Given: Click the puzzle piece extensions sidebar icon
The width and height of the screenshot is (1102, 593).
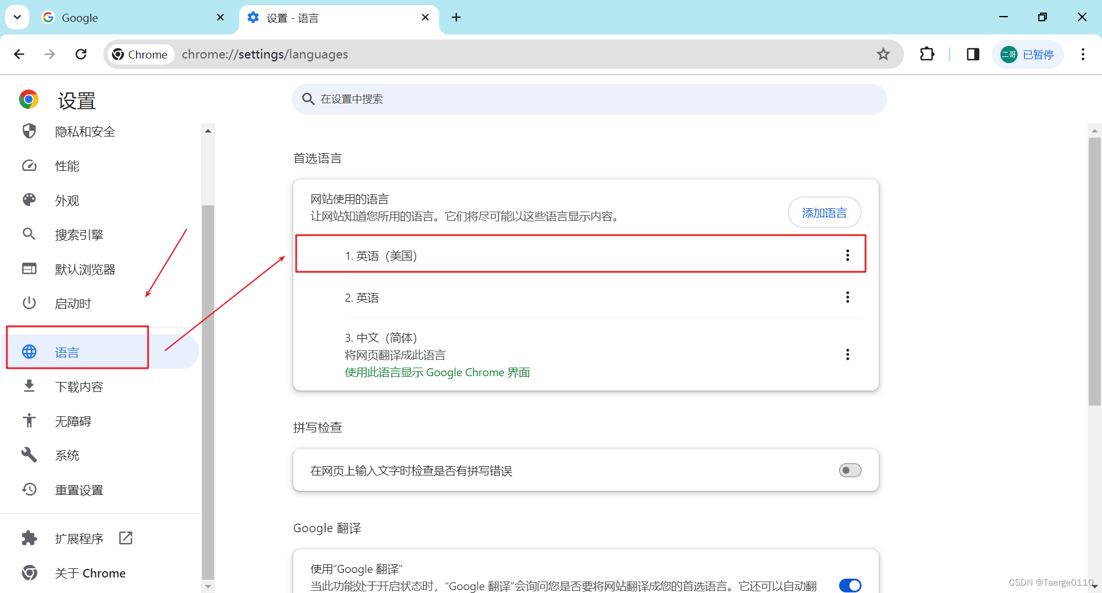Looking at the screenshot, I should 29,538.
